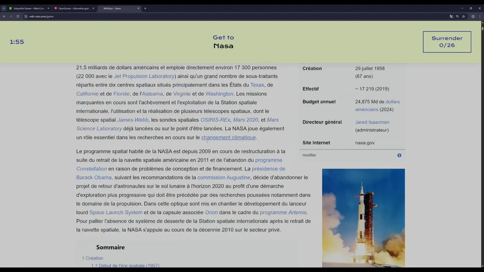Image resolution: width=484 pixels, height=272 pixels.
Task: Open the James-Webb telescope link
Action: coord(133,120)
